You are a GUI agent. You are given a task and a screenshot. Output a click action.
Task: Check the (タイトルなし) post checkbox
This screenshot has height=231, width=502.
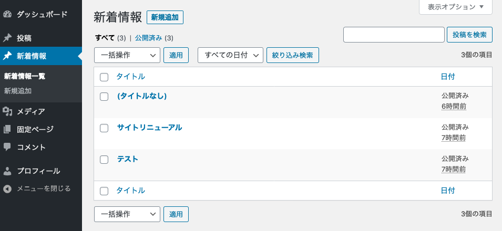104,97
